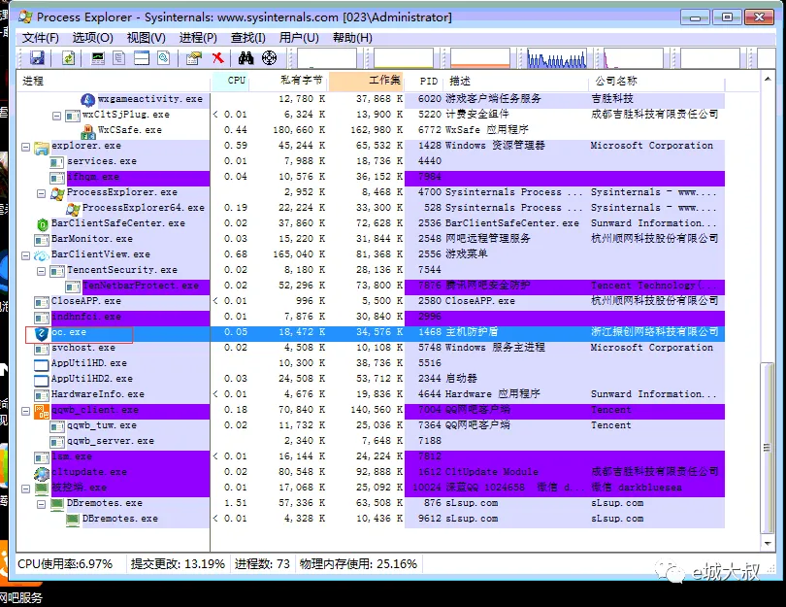Image resolution: width=786 pixels, height=607 pixels.
Task: Click the orange qqwb_client.exe icon
Action: pos(41,412)
